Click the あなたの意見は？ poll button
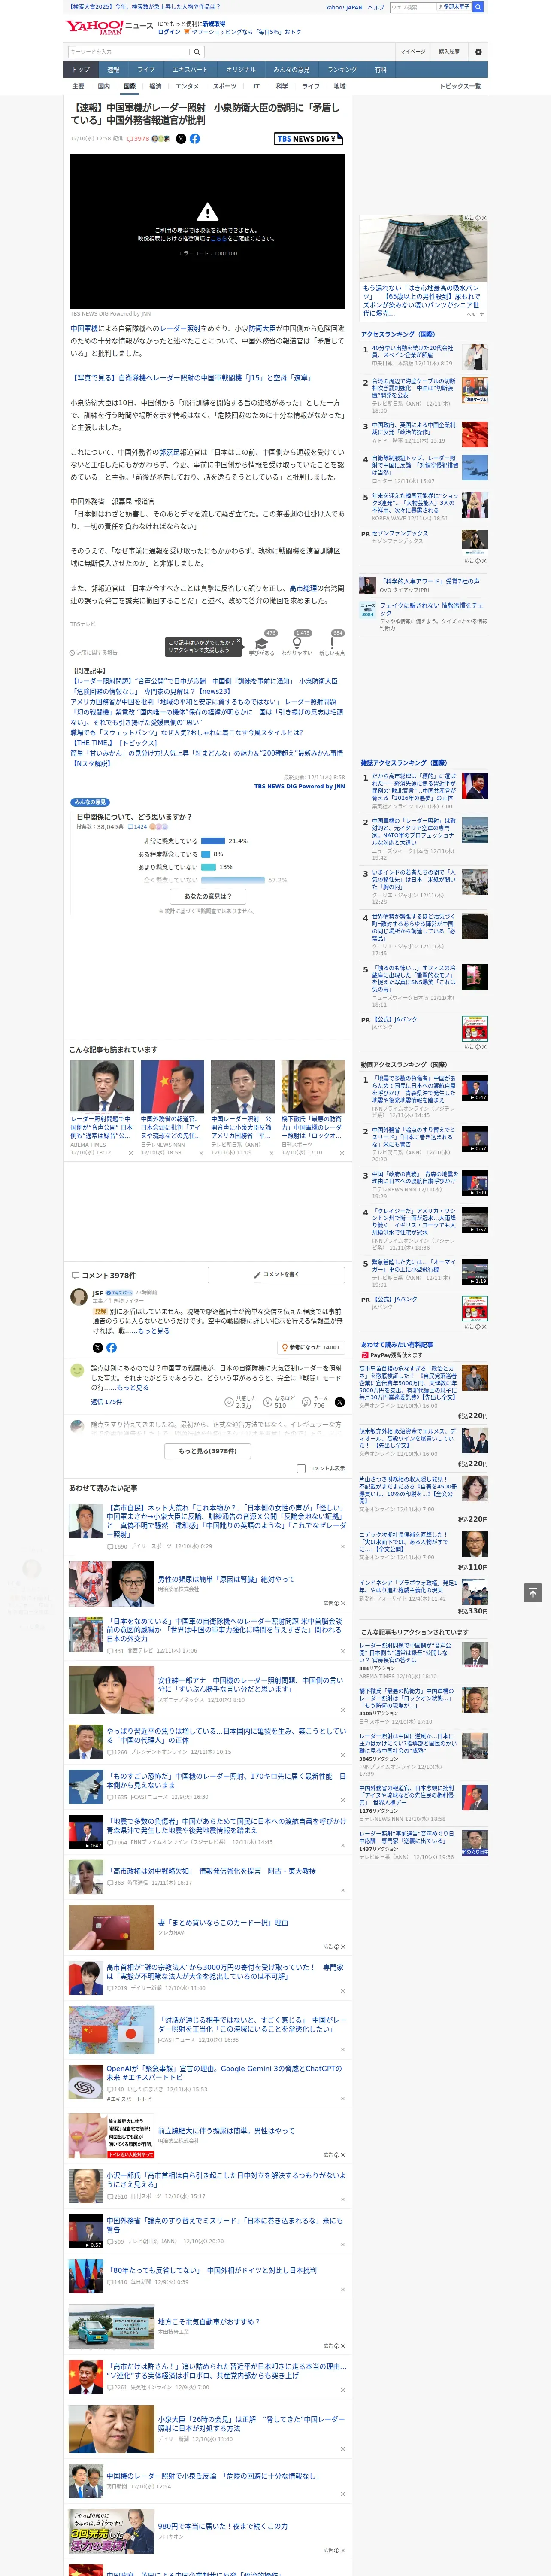 click(x=208, y=896)
